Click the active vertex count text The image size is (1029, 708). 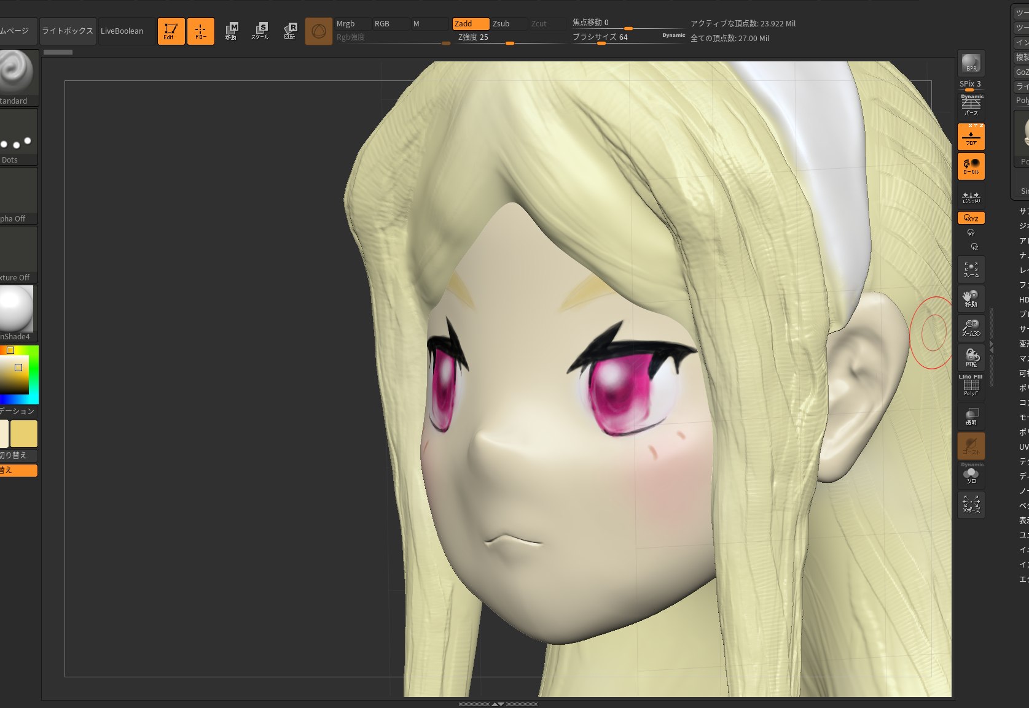click(x=743, y=23)
